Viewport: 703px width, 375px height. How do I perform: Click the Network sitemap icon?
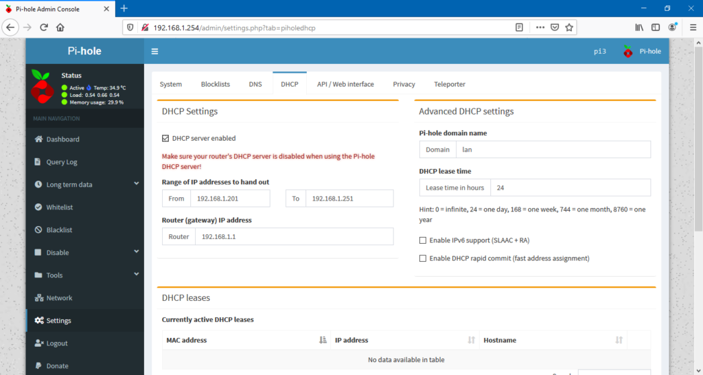38,298
